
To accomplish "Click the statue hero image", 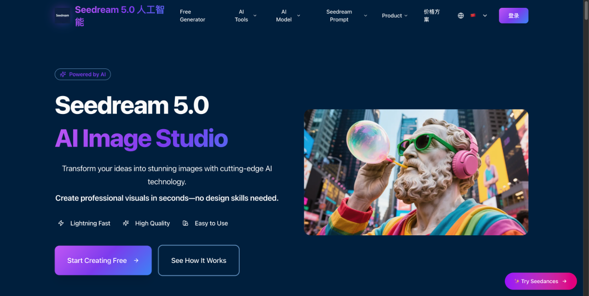I will click(x=416, y=172).
